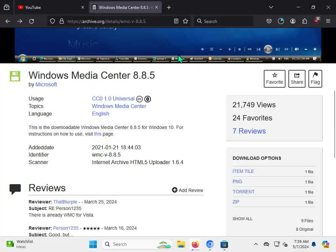Click the archive.org address bar URL
This screenshot has width=336, height=252.
107,21
